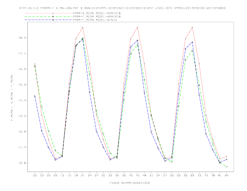
Task: Click the triangle marker in the blue legend line
Action: pos(53,20)
